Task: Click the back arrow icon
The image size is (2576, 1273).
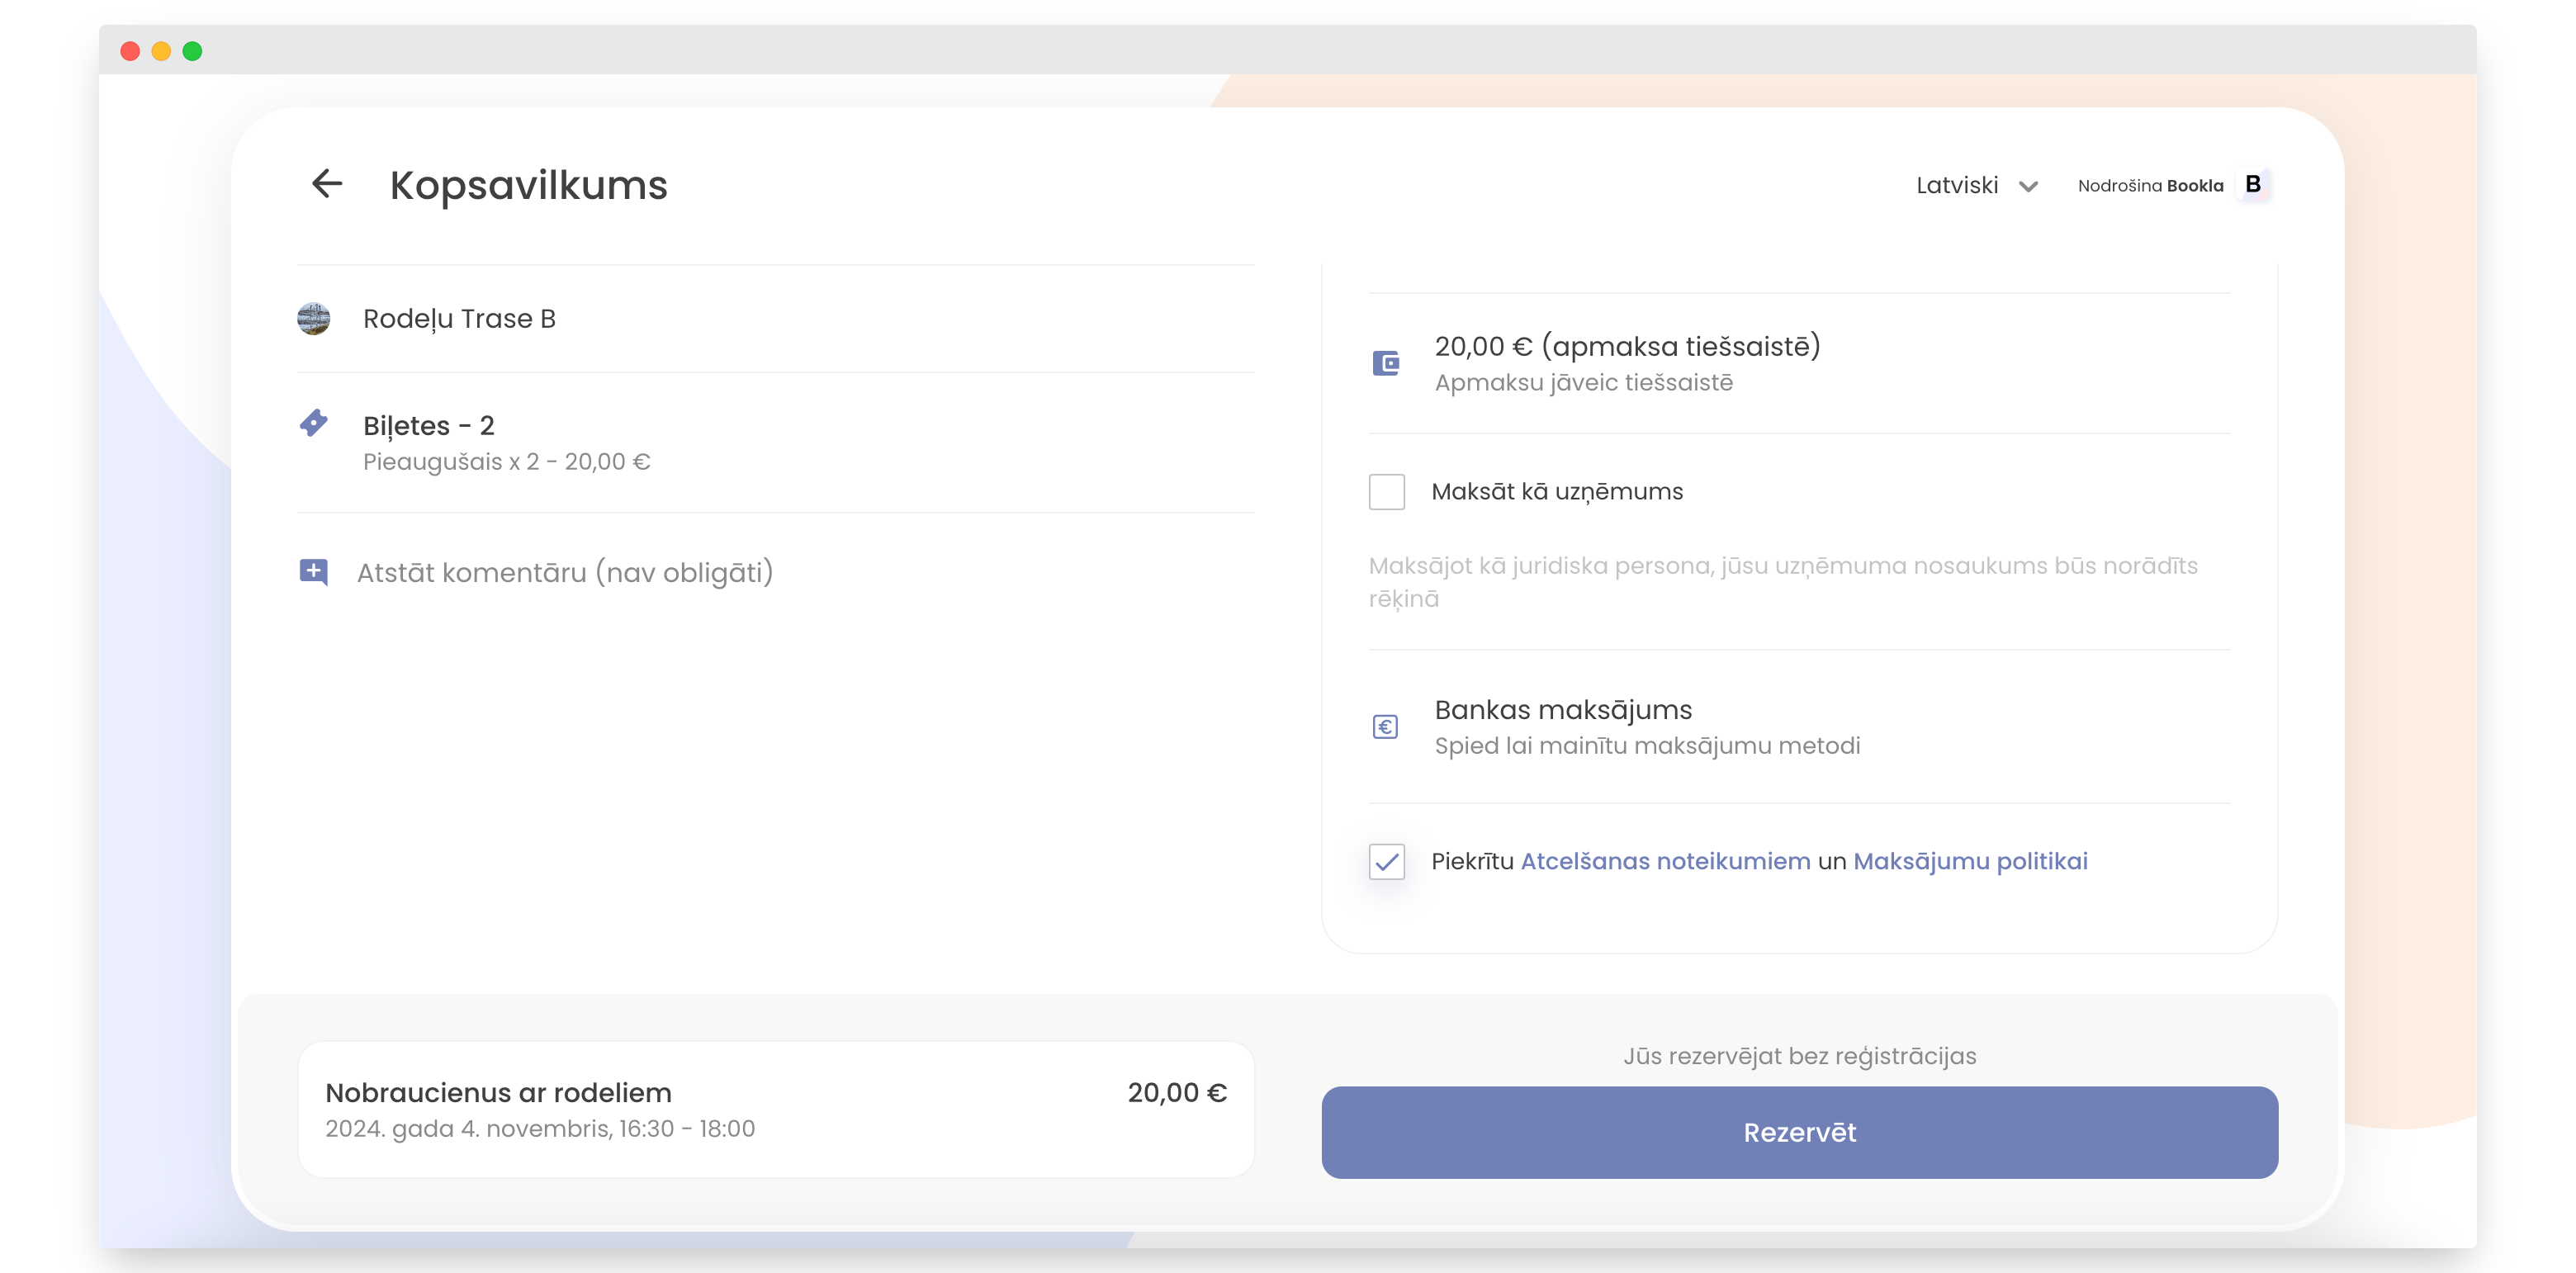Action: (x=327, y=184)
